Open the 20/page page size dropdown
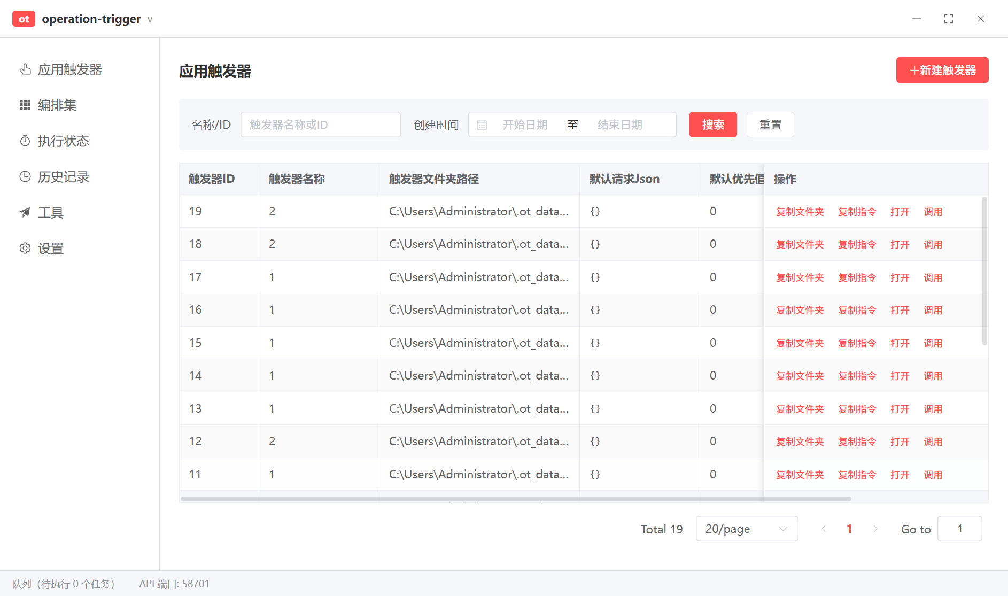The height and width of the screenshot is (596, 1008). (x=746, y=529)
